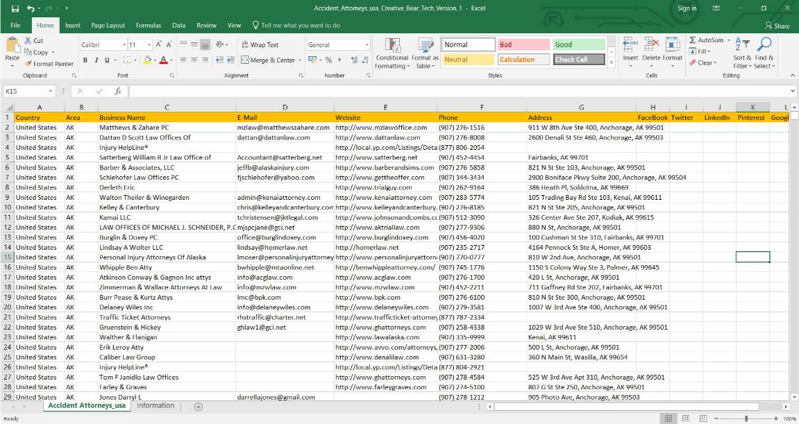The height and width of the screenshot is (424, 799).
Task: Apply fill color bucket icon
Action: click(x=147, y=60)
